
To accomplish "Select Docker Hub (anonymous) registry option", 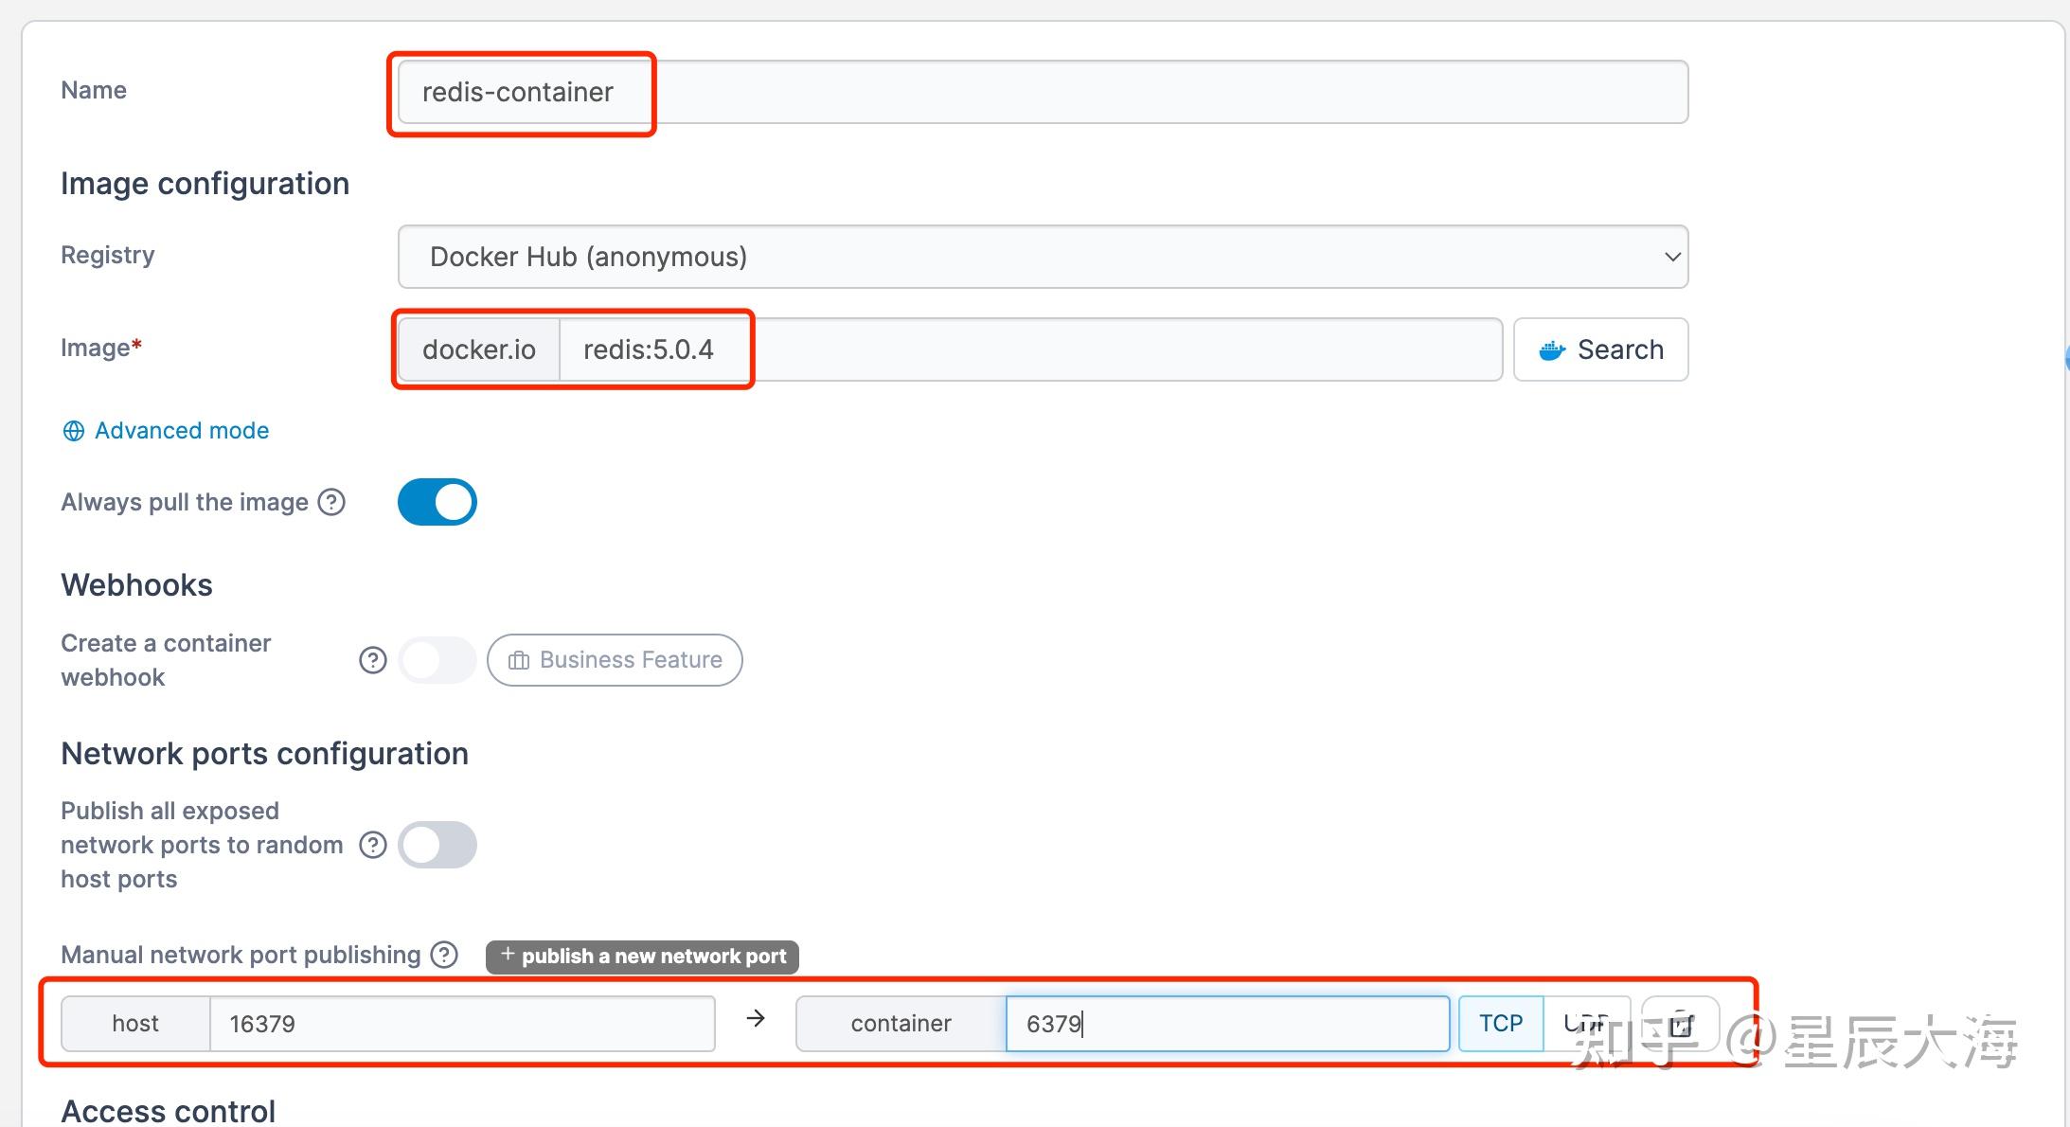I will coord(588,256).
